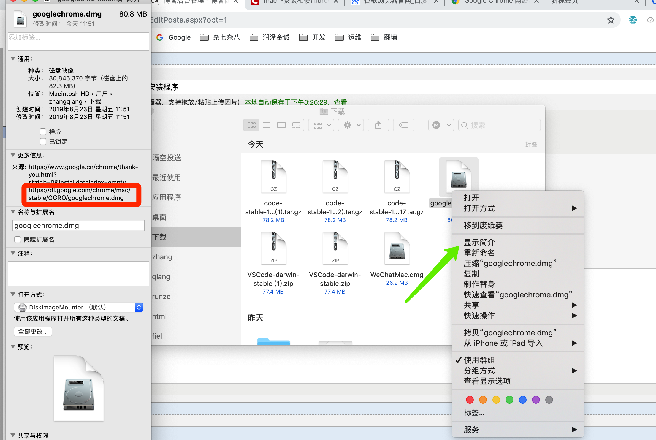The height and width of the screenshot is (440, 656).
Task: Choose 打开 in context menu
Action: 471,197
